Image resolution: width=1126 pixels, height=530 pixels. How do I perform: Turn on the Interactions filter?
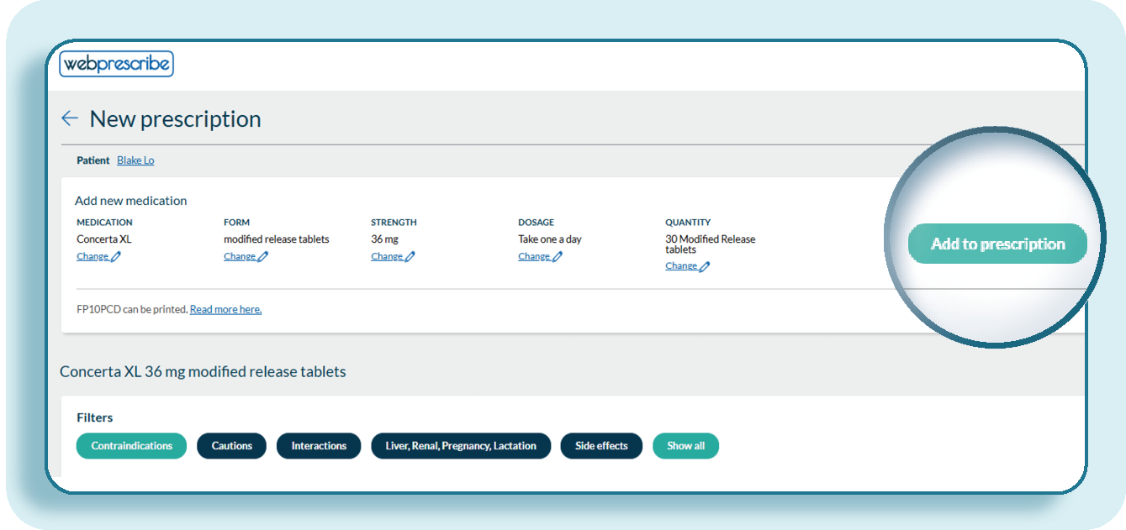319,446
